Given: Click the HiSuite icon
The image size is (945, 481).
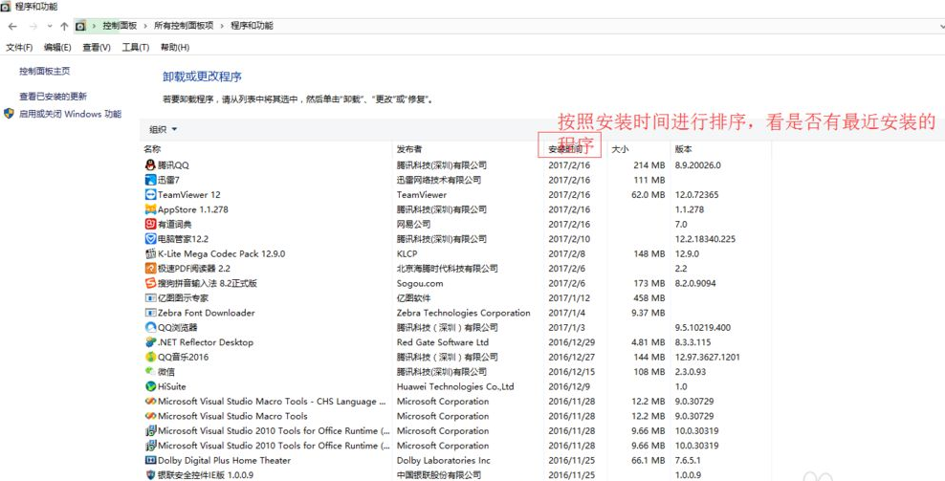Looking at the screenshot, I should tap(151, 386).
